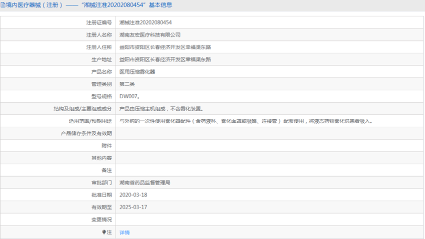Click the 审批部门 label
This screenshot has height=239, width=425.
pos(101,183)
